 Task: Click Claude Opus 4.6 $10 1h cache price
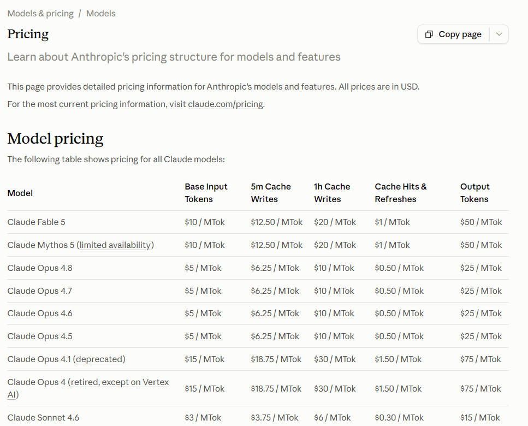[x=334, y=313]
